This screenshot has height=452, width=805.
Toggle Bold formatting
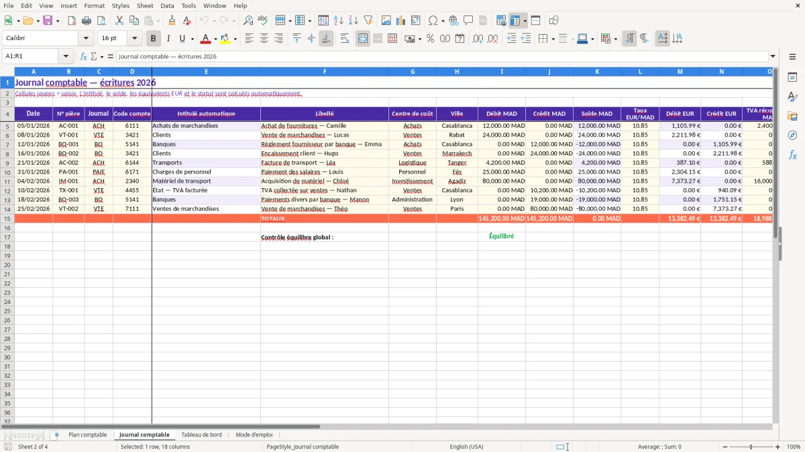(x=153, y=39)
